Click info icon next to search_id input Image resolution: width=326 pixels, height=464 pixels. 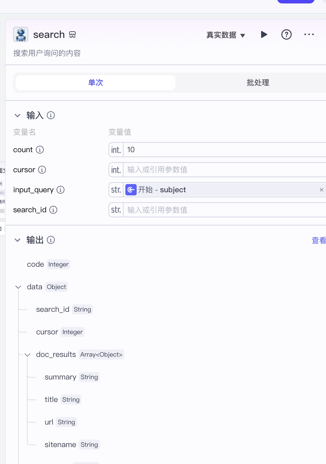pyautogui.click(x=53, y=210)
